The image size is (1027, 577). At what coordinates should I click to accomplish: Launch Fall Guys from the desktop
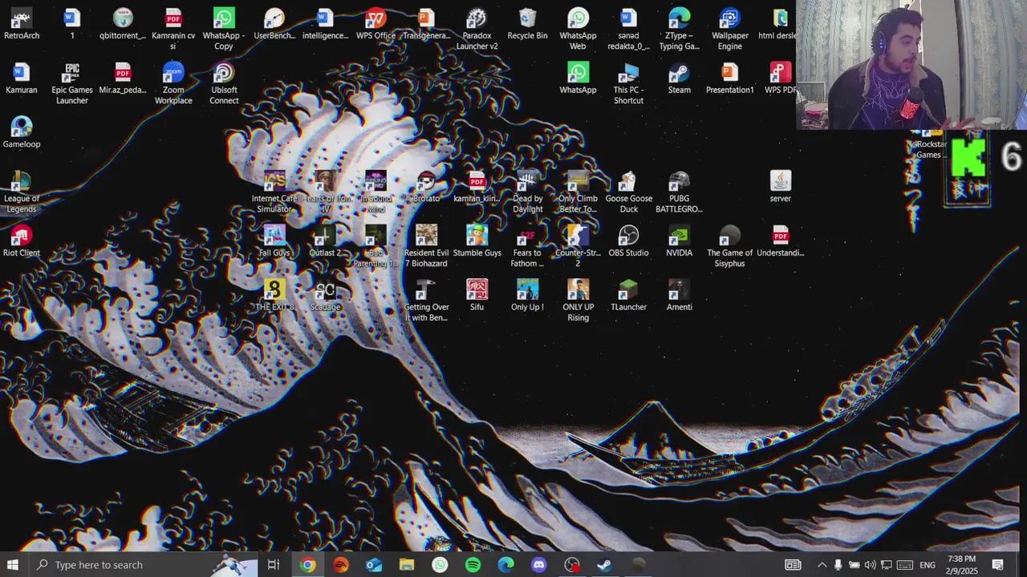(274, 241)
